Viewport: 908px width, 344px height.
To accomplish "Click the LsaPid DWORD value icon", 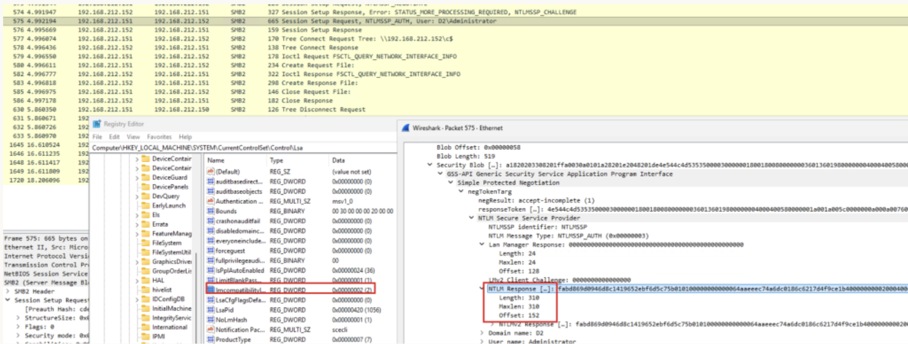I will [211, 310].
